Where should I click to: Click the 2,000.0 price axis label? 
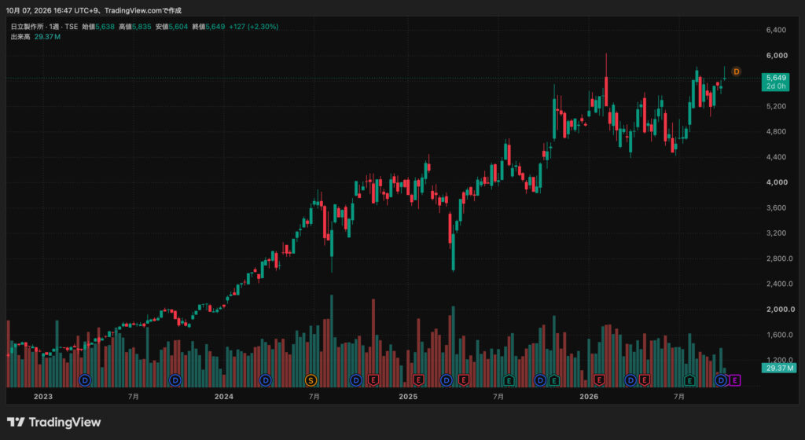pos(781,310)
